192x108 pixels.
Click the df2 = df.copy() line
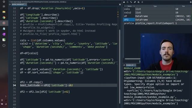(x=31, y=82)
